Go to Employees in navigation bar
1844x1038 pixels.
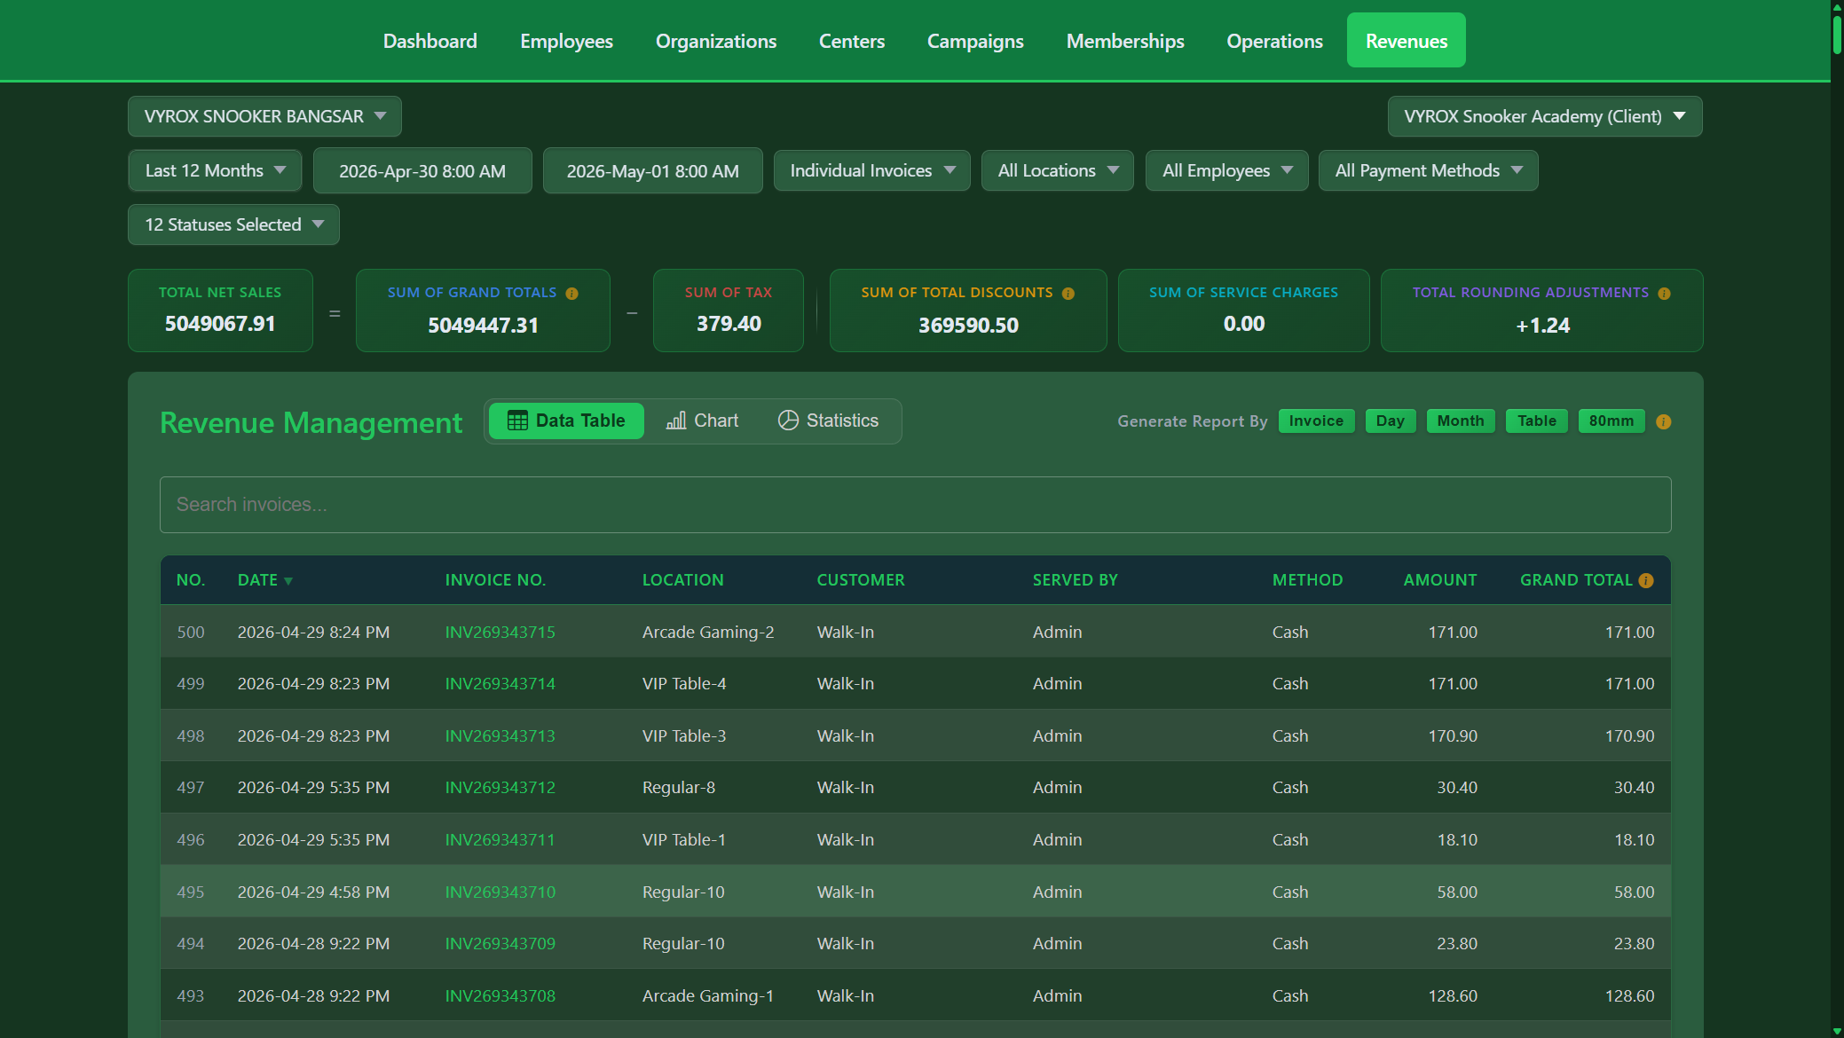[x=566, y=41]
